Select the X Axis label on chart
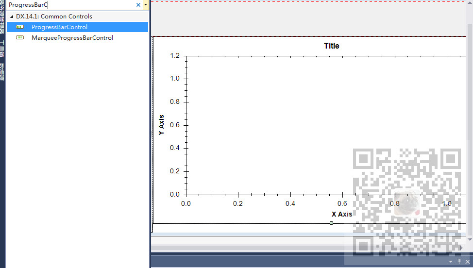Image resolution: width=473 pixels, height=268 pixels. click(x=342, y=214)
